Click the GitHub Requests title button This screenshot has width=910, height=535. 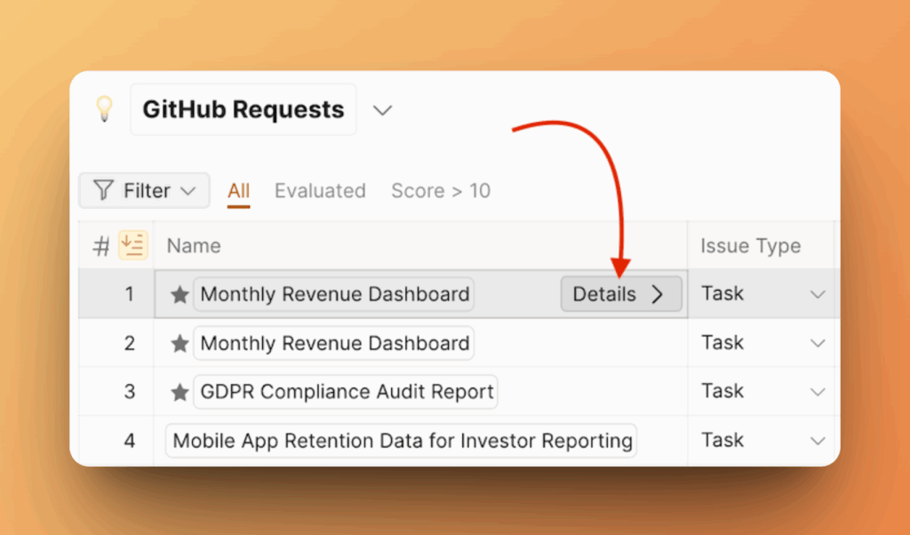coord(243,110)
